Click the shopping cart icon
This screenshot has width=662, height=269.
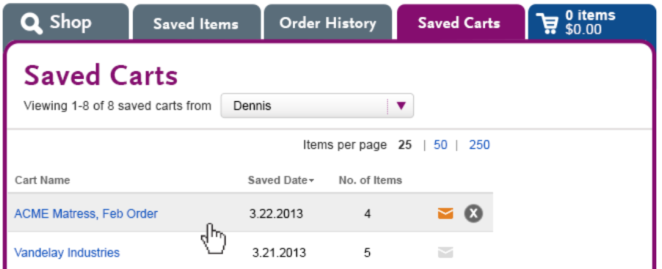548,23
